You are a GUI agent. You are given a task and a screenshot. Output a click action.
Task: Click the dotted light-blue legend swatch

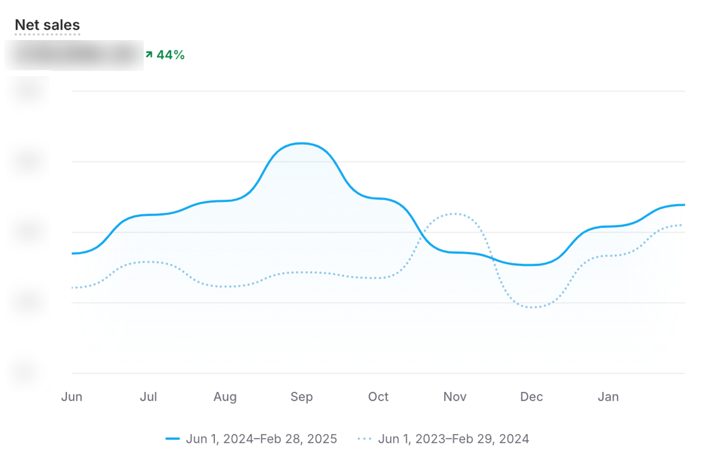coord(365,438)
